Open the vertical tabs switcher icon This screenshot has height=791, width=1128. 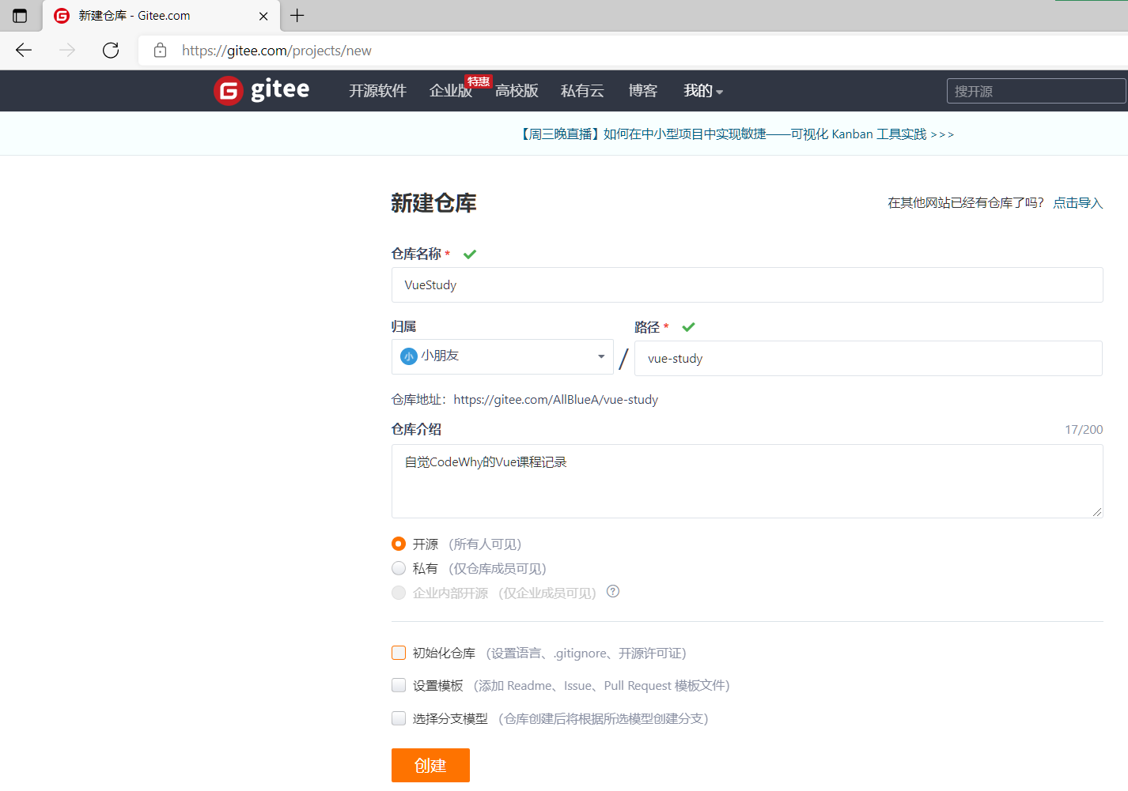coord(19,15)
